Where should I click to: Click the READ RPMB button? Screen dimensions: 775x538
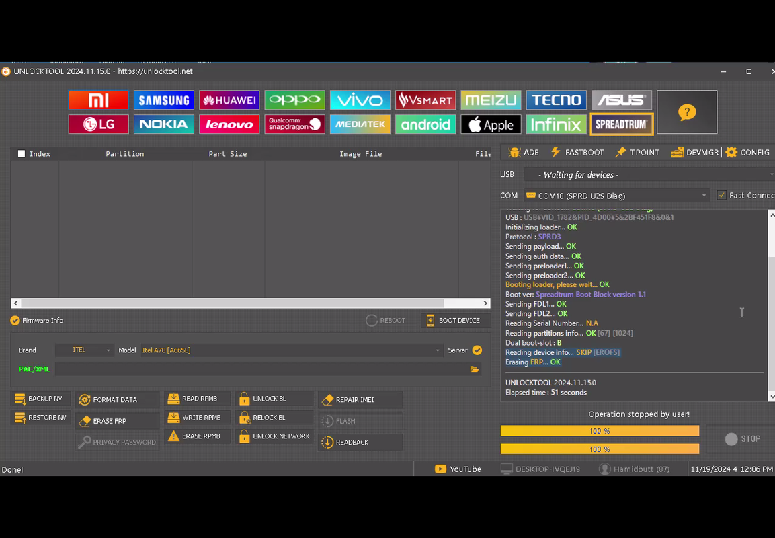[x=197, y=399]
